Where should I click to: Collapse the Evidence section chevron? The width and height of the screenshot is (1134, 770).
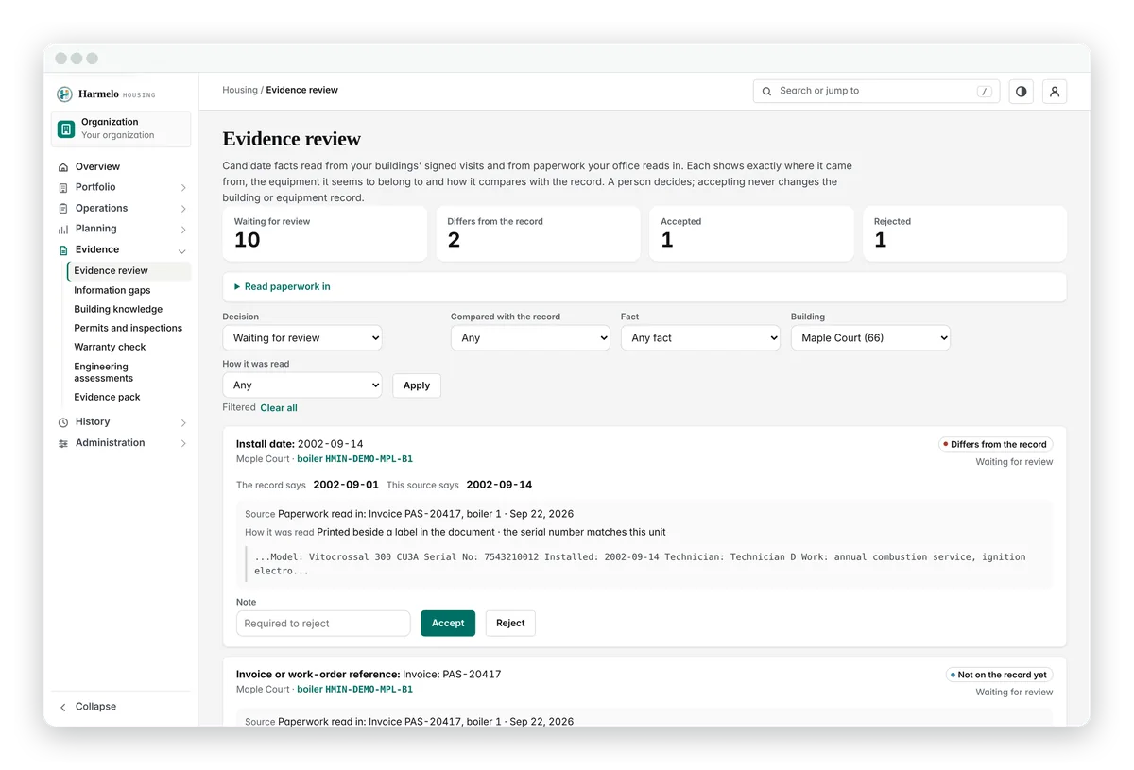click(x=182, y=251)
